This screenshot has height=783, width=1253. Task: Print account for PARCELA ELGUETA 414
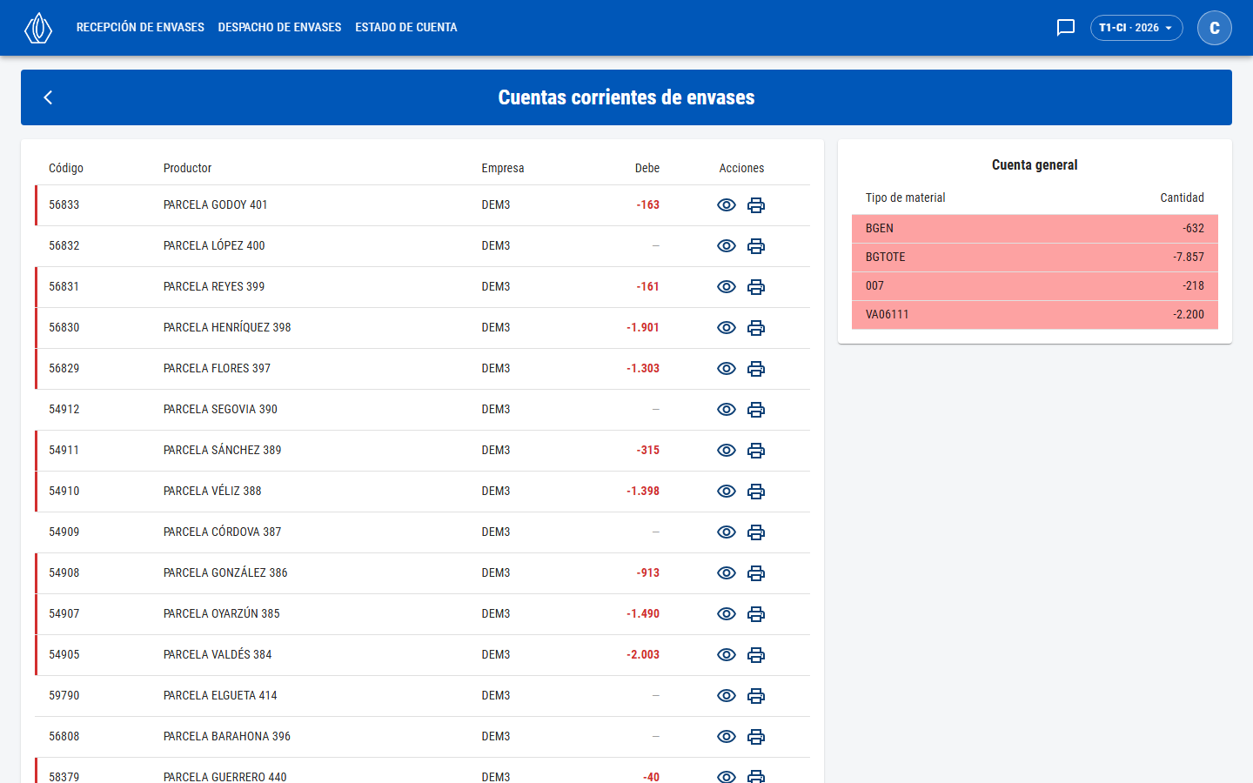click(x=756, y=696)
